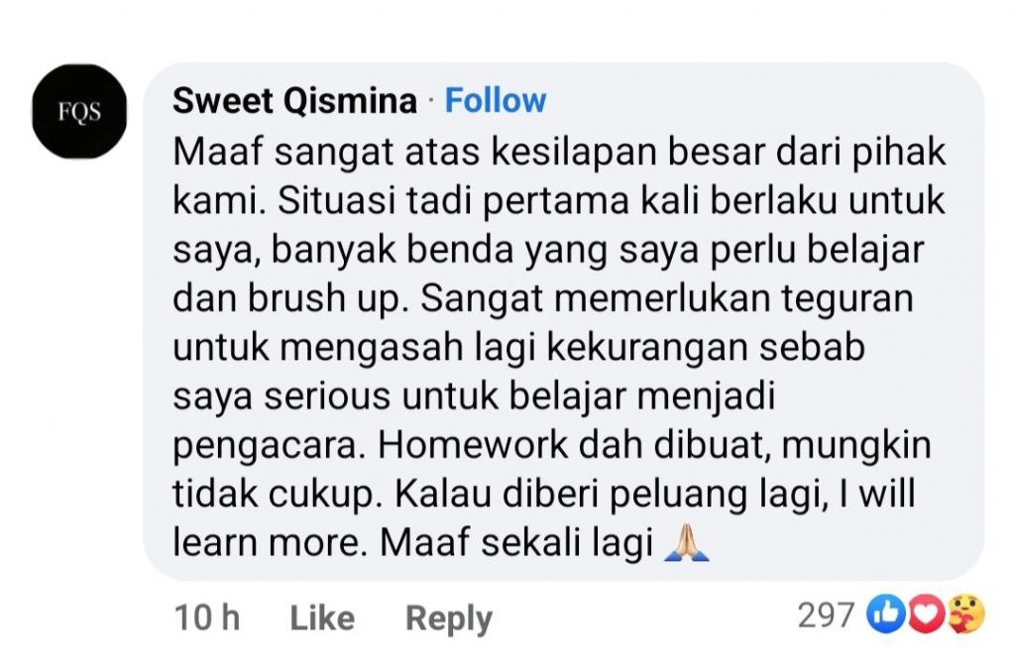Click the word 'Homework' in the comment
The height and width of the screenshot is (668, 1015).
pos(473,444)
